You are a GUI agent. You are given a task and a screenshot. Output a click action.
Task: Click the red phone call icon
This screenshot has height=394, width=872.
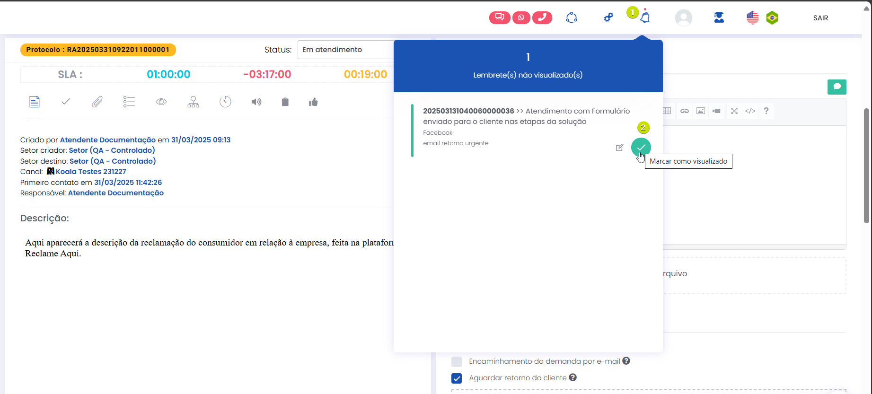tap(542, 18)
